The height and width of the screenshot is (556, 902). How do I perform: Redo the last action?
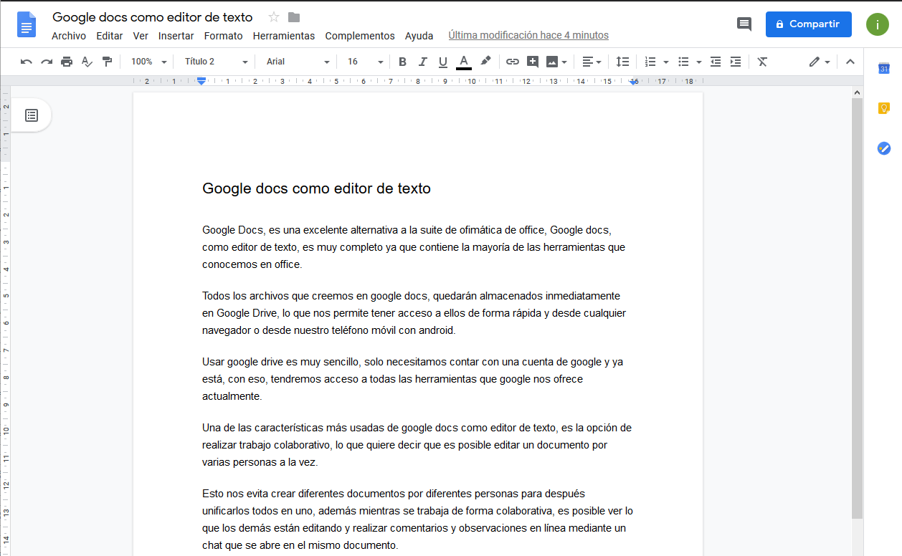[x=47, y=62]
